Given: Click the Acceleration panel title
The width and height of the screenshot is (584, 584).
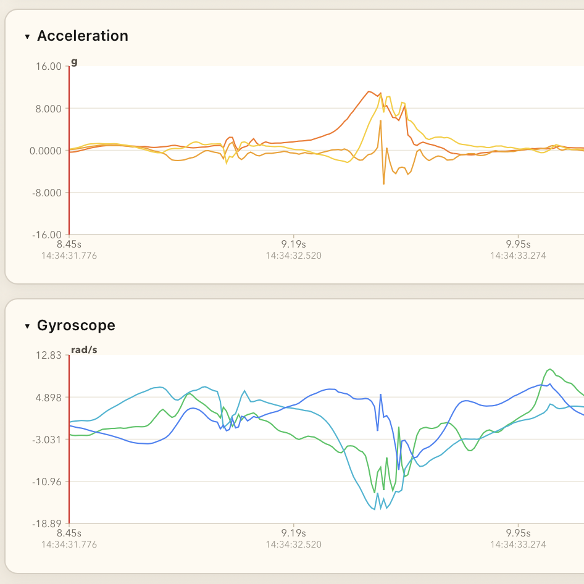Looking at the screenshot, I should 83,36.
